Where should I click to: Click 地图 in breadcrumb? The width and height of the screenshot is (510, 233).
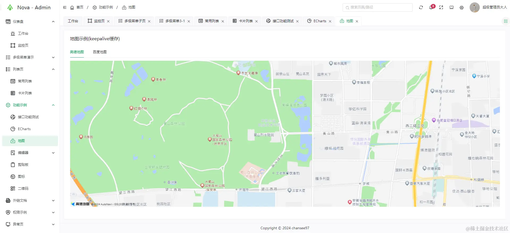pyautogui.click(x=129, y=7)
